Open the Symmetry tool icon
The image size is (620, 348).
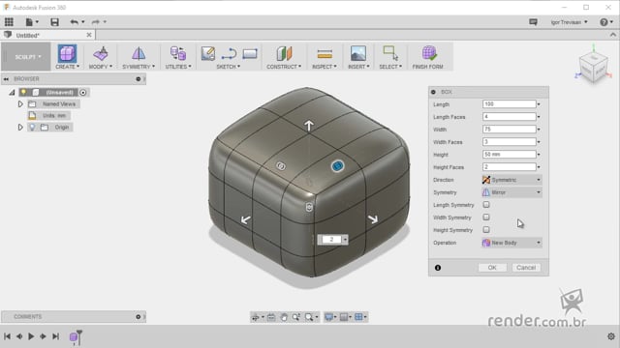point(139,54)
